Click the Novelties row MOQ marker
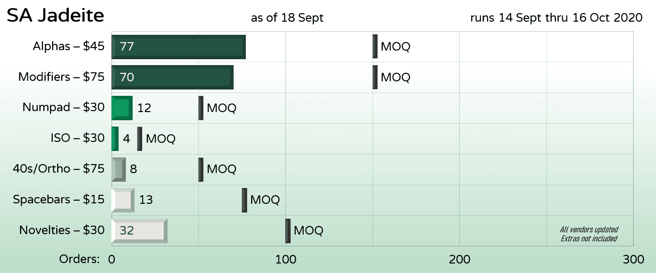Viewport: 656px width, 273px height. tap(288, 231)
